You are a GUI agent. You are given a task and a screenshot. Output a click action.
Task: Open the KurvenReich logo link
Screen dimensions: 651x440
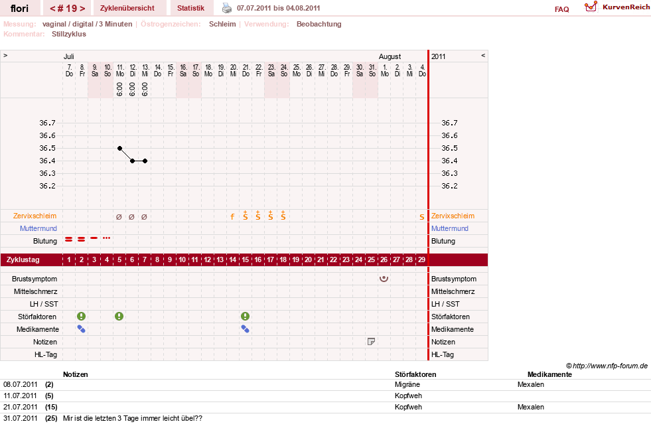coord(617,7)
